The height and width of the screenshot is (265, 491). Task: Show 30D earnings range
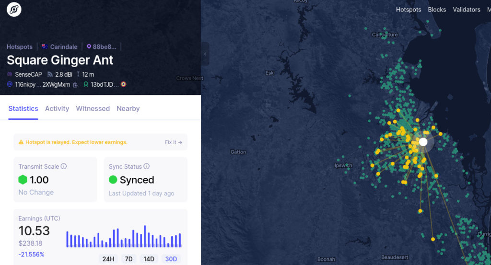coord(171,259)
